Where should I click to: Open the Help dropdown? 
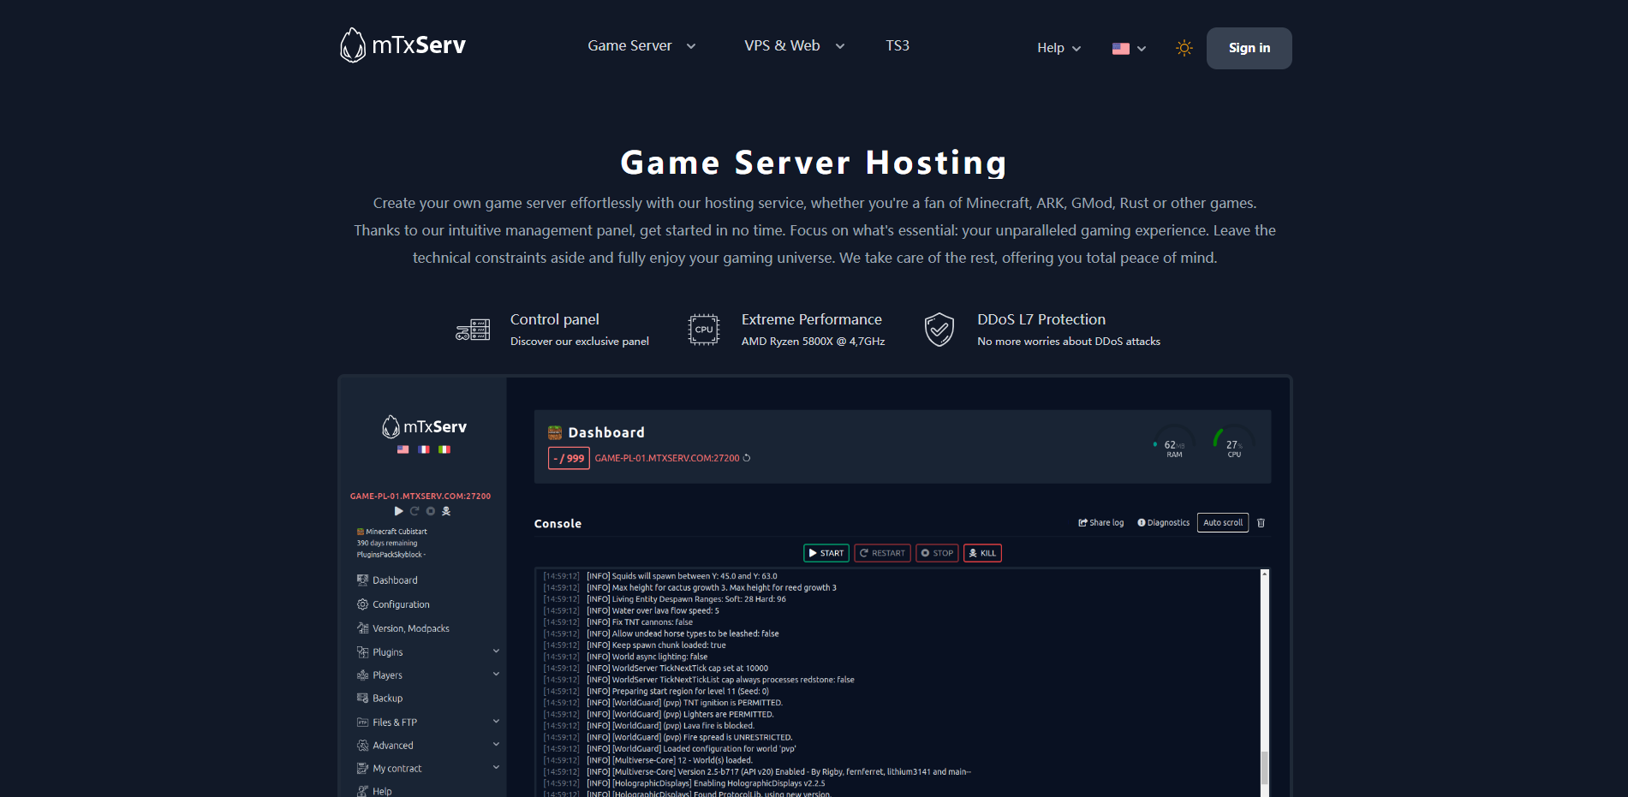coord(1058,48)
